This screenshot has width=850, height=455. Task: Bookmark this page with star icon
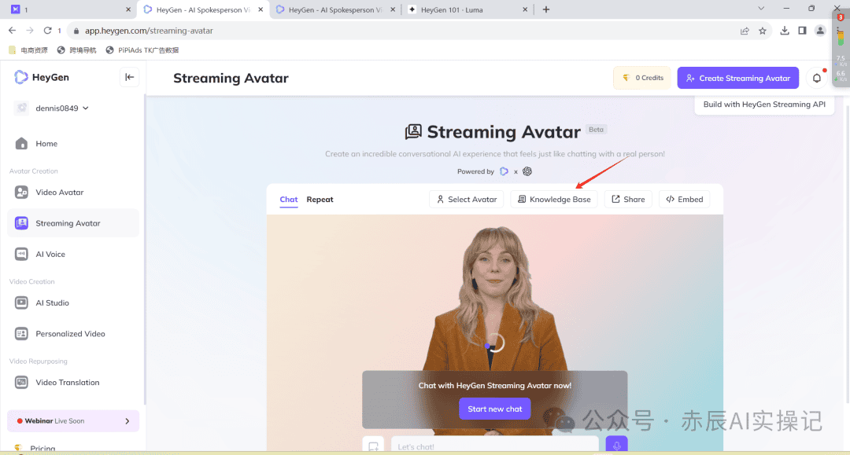click(x=763, y=31)
